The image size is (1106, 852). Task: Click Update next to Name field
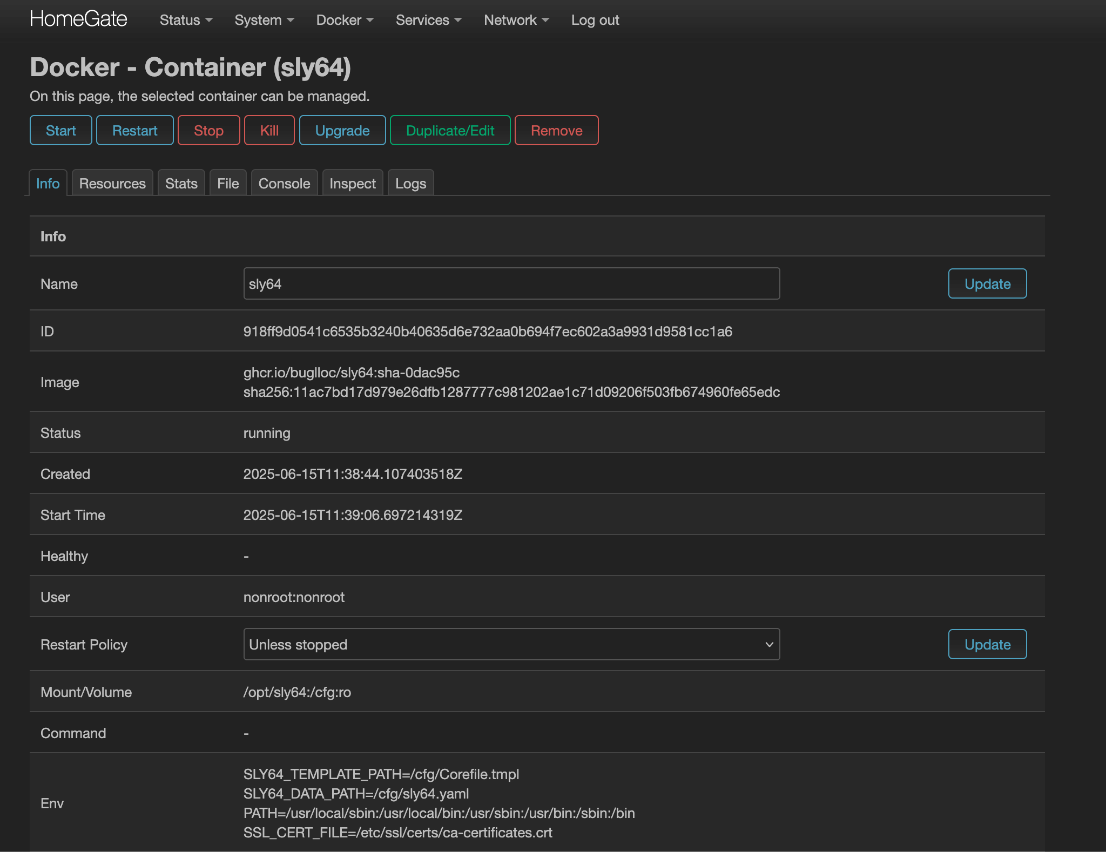pos(987,283)
